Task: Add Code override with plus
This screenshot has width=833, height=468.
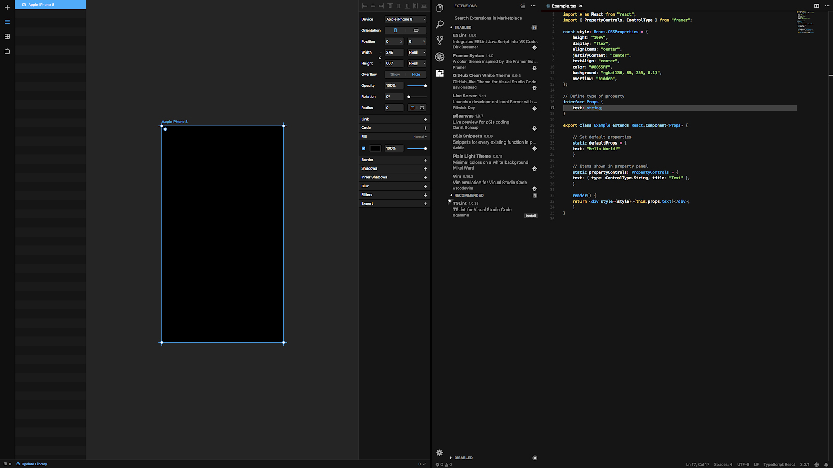Action: pyautogui.click(x=425, y=128)
